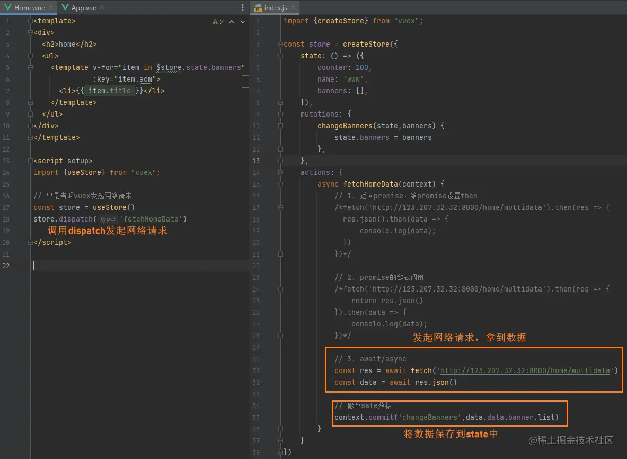Collapse the <template> block at line 1
Image resolution: width=627 pixels, height=459 pixels.
click(30, 21)
